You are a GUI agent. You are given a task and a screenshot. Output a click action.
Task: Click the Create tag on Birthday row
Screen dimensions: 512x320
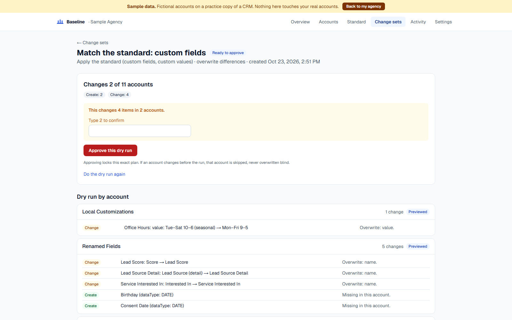tap(91, 295)
